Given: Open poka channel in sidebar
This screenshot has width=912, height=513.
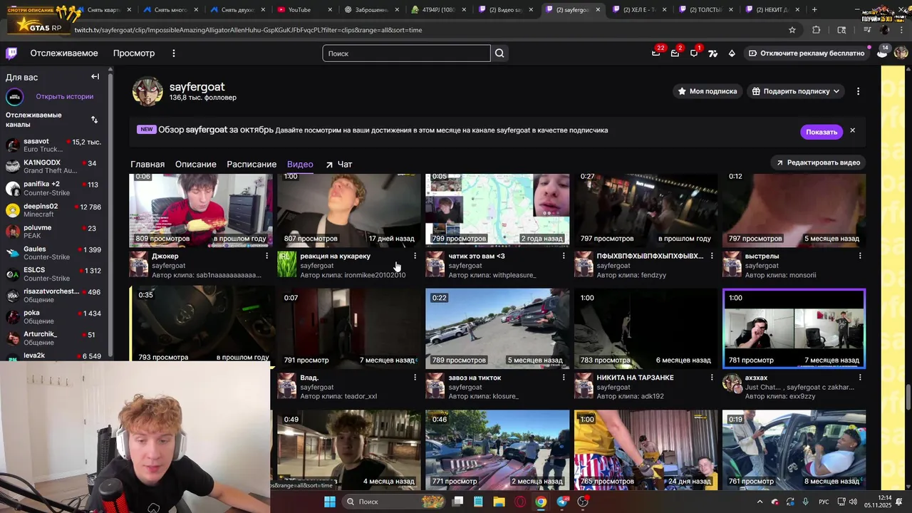Looking at the screenshot, I should (x=53, y=317).
